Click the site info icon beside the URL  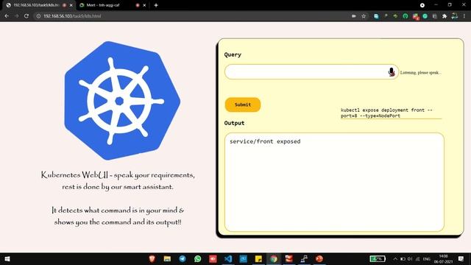[x=38, y=16]
